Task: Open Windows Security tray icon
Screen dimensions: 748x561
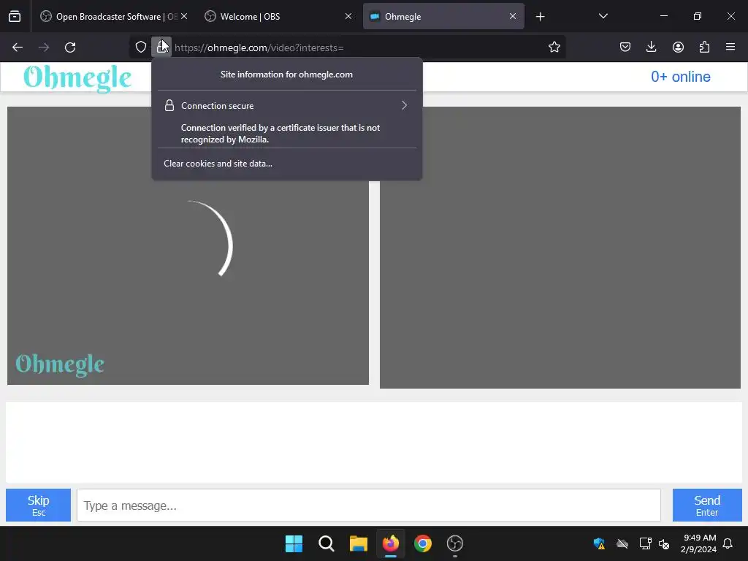Action: coord(599,543)
